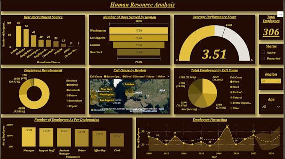Click the London funnel bar 136K
Viewport: 285px width, 159px height.
[138, 45]
